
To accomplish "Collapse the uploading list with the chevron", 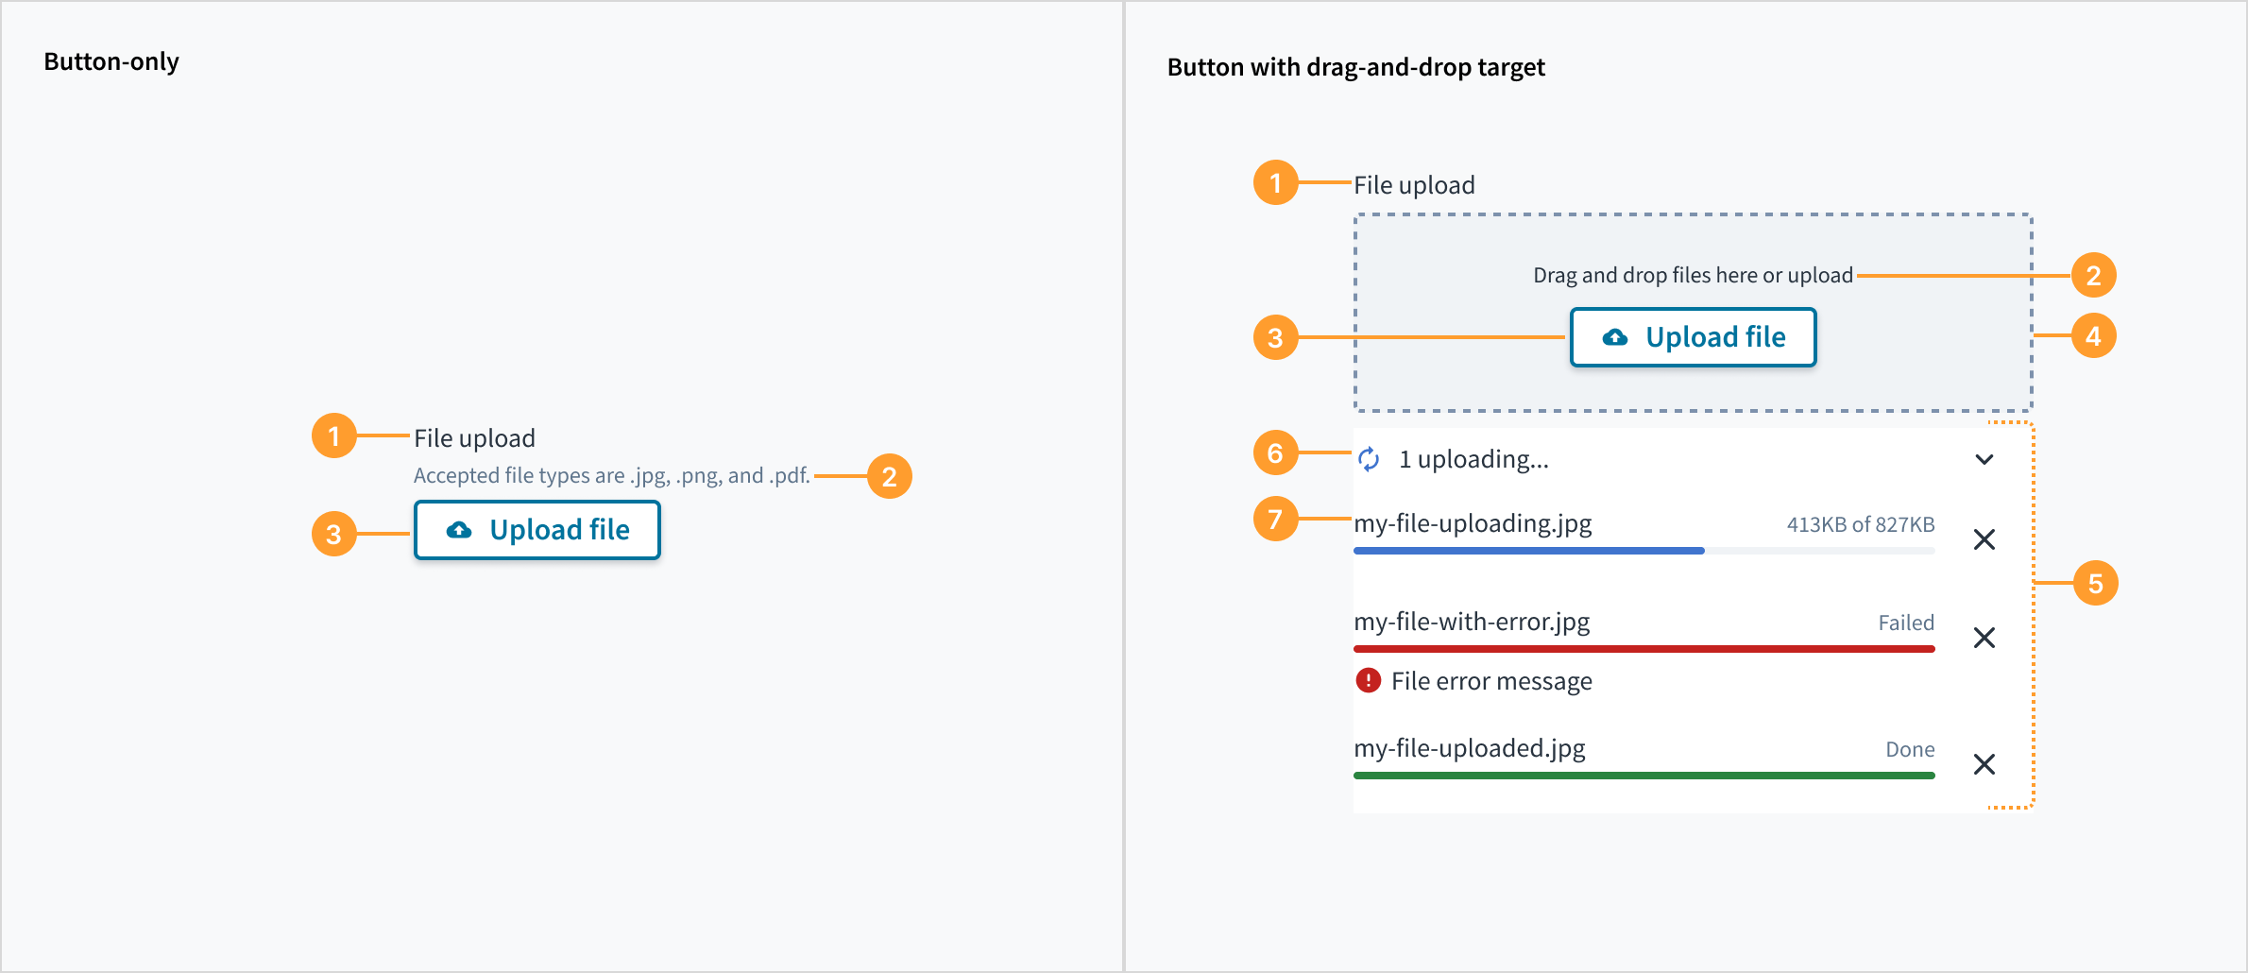I will click(x=1984, y=460).
